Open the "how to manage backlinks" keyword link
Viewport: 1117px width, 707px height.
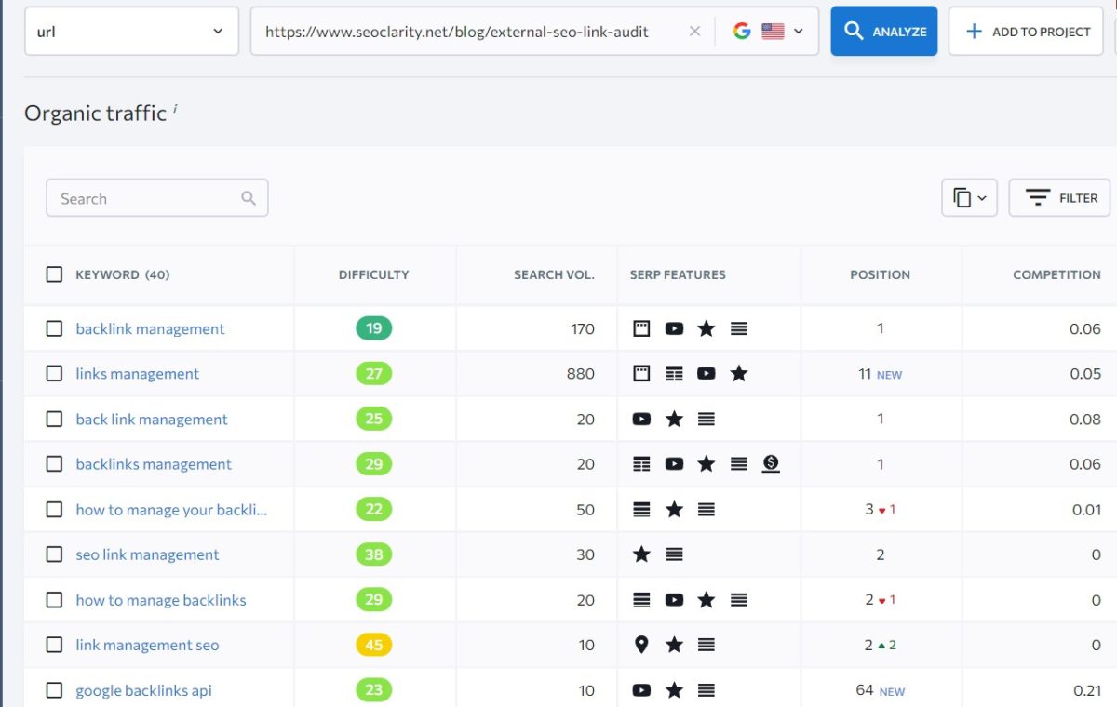(x=160, y=600)
